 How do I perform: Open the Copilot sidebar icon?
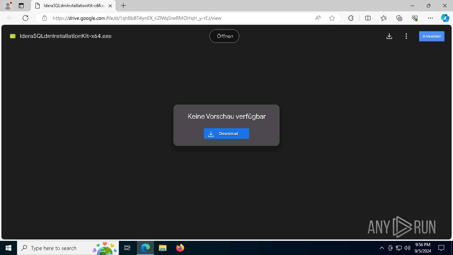pyautogui.click(x=445, y=18)
